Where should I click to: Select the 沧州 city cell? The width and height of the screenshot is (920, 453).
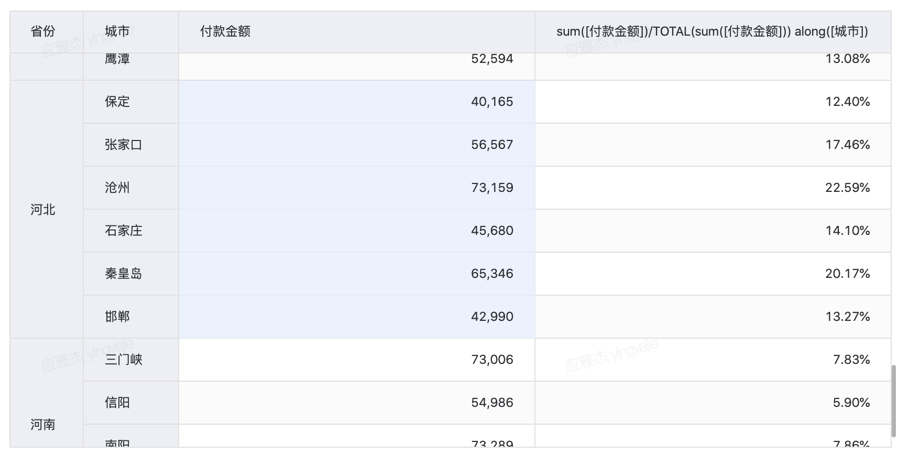pos(117,188)
